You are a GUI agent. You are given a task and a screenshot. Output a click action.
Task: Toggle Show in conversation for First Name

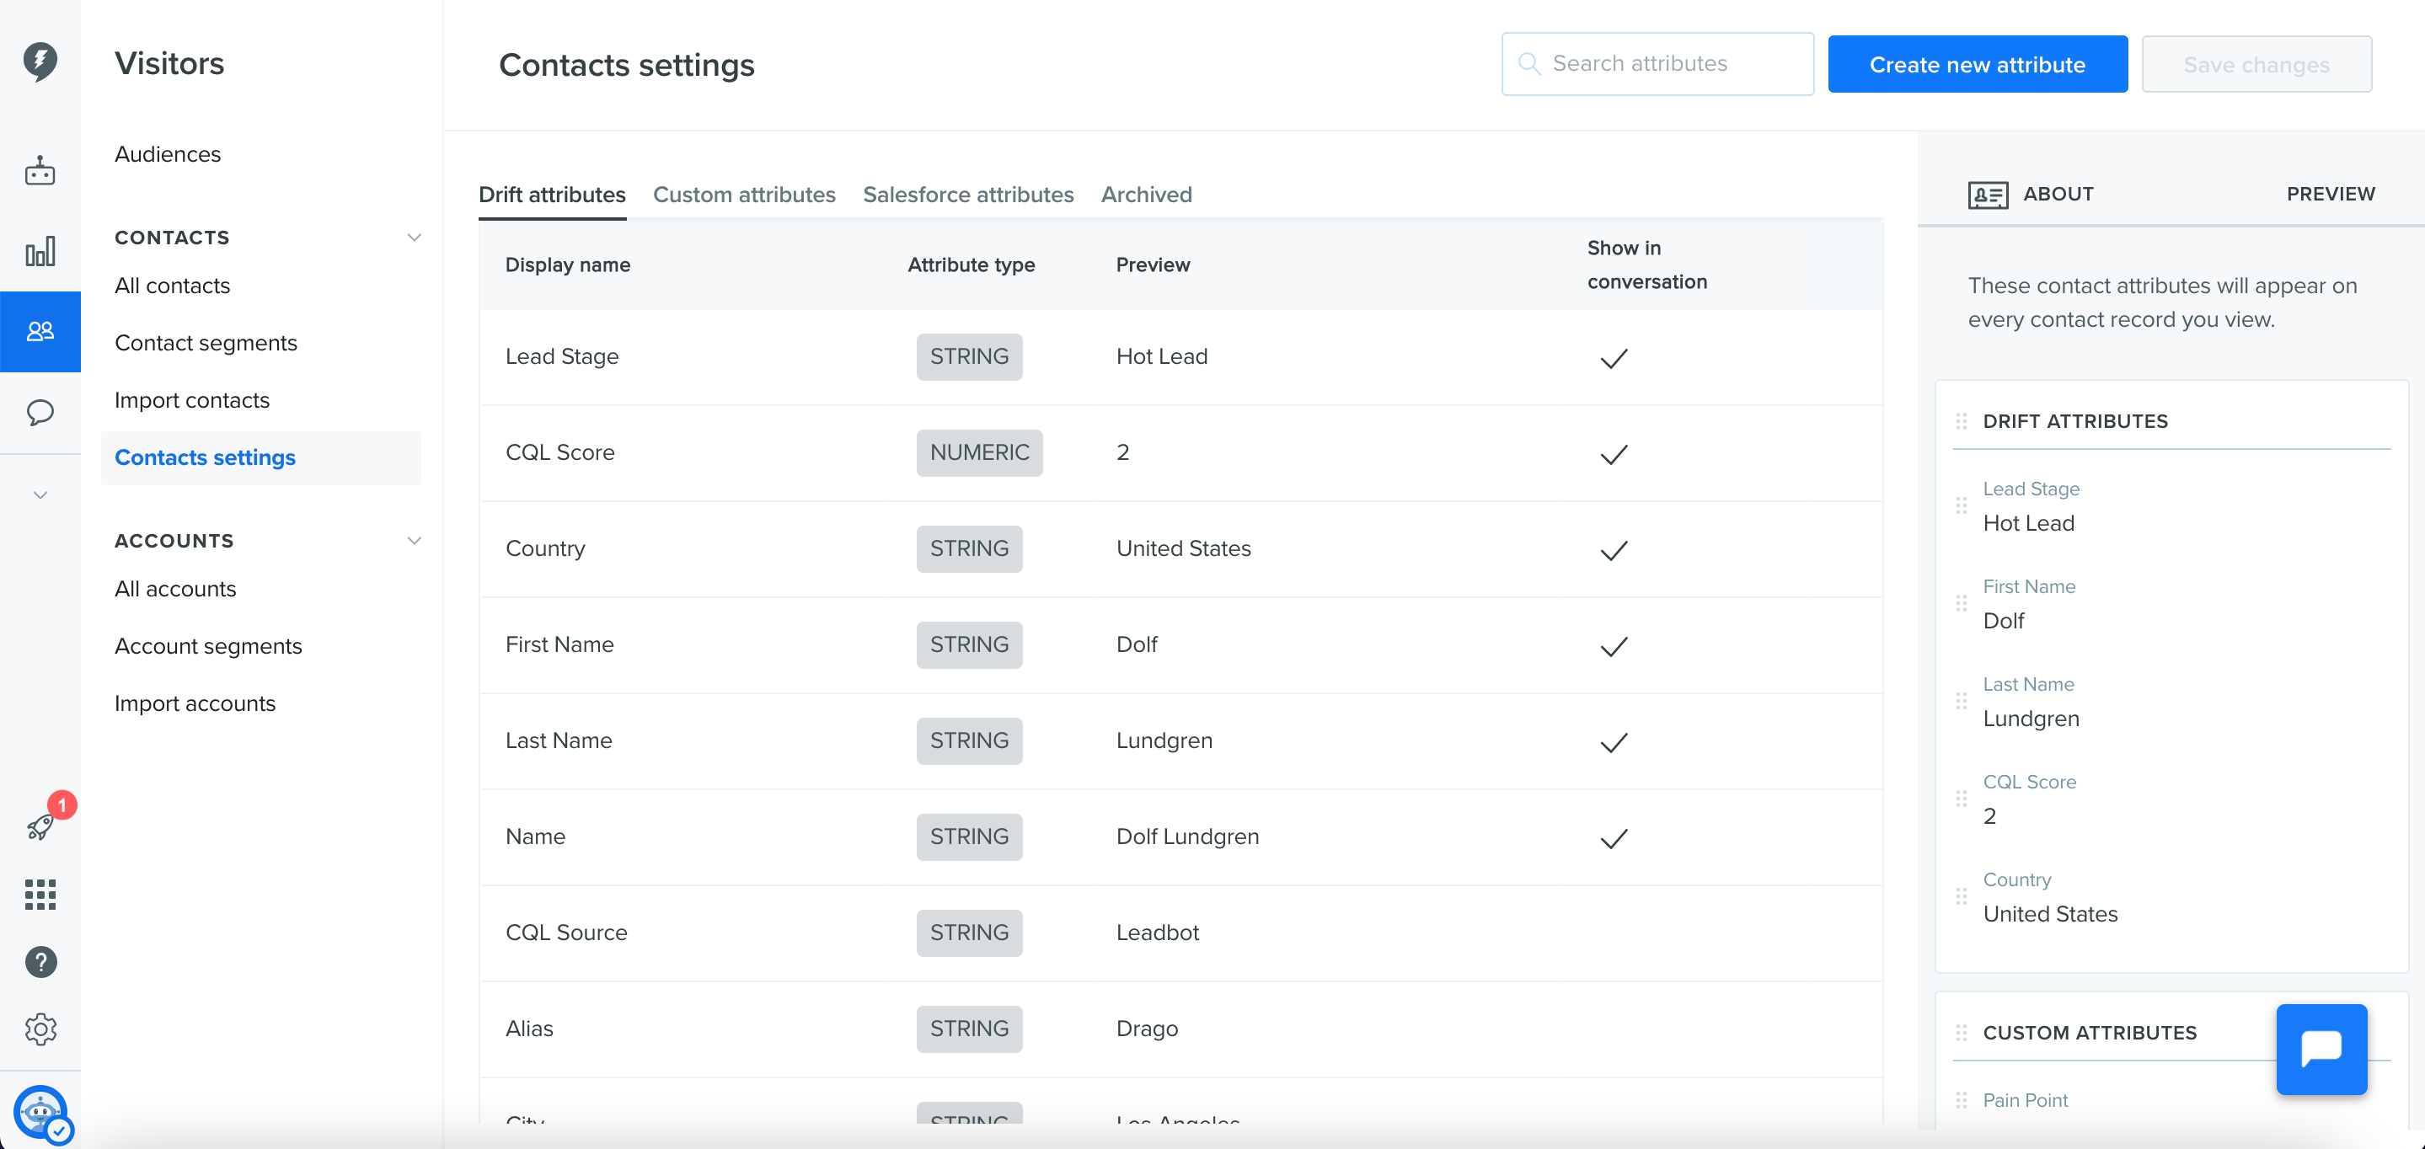pos(1614,645)
